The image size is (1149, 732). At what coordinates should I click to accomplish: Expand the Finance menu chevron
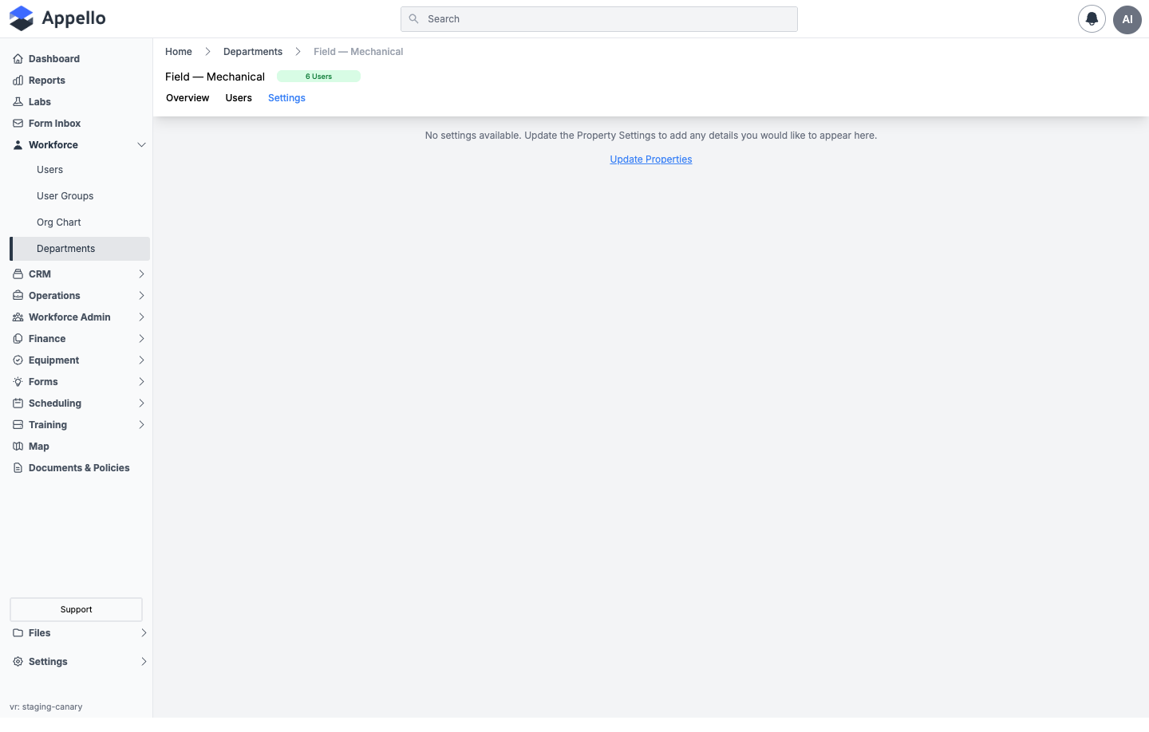tap(141, 339)
